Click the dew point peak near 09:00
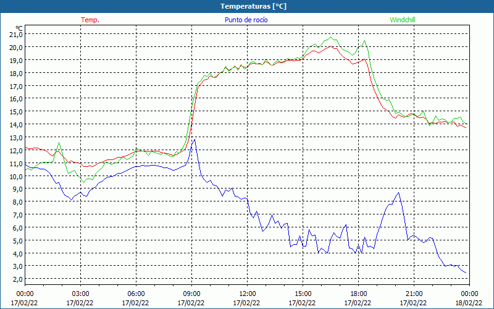The width and height of the screenshot is (494, 309). (x=195, y=140)
